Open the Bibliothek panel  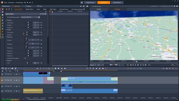6,6
